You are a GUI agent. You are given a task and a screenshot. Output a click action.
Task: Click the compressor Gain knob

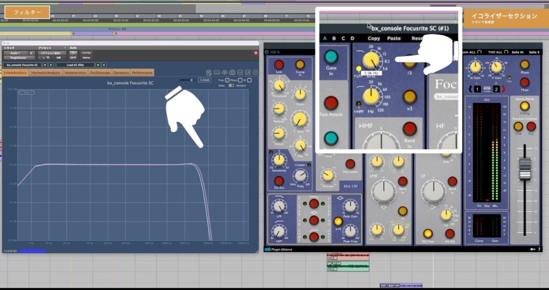(x=299, y=120)
